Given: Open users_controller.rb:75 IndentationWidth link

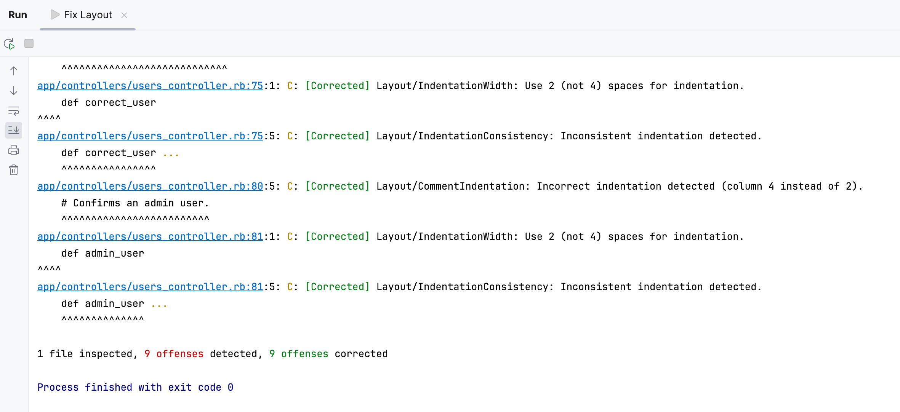Looking at the screenshot, I should (x=150, y=85).
